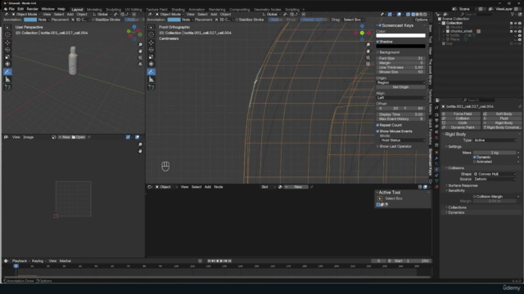Click the Cloth physics button
Screen dimensions: 524x294
461,123
